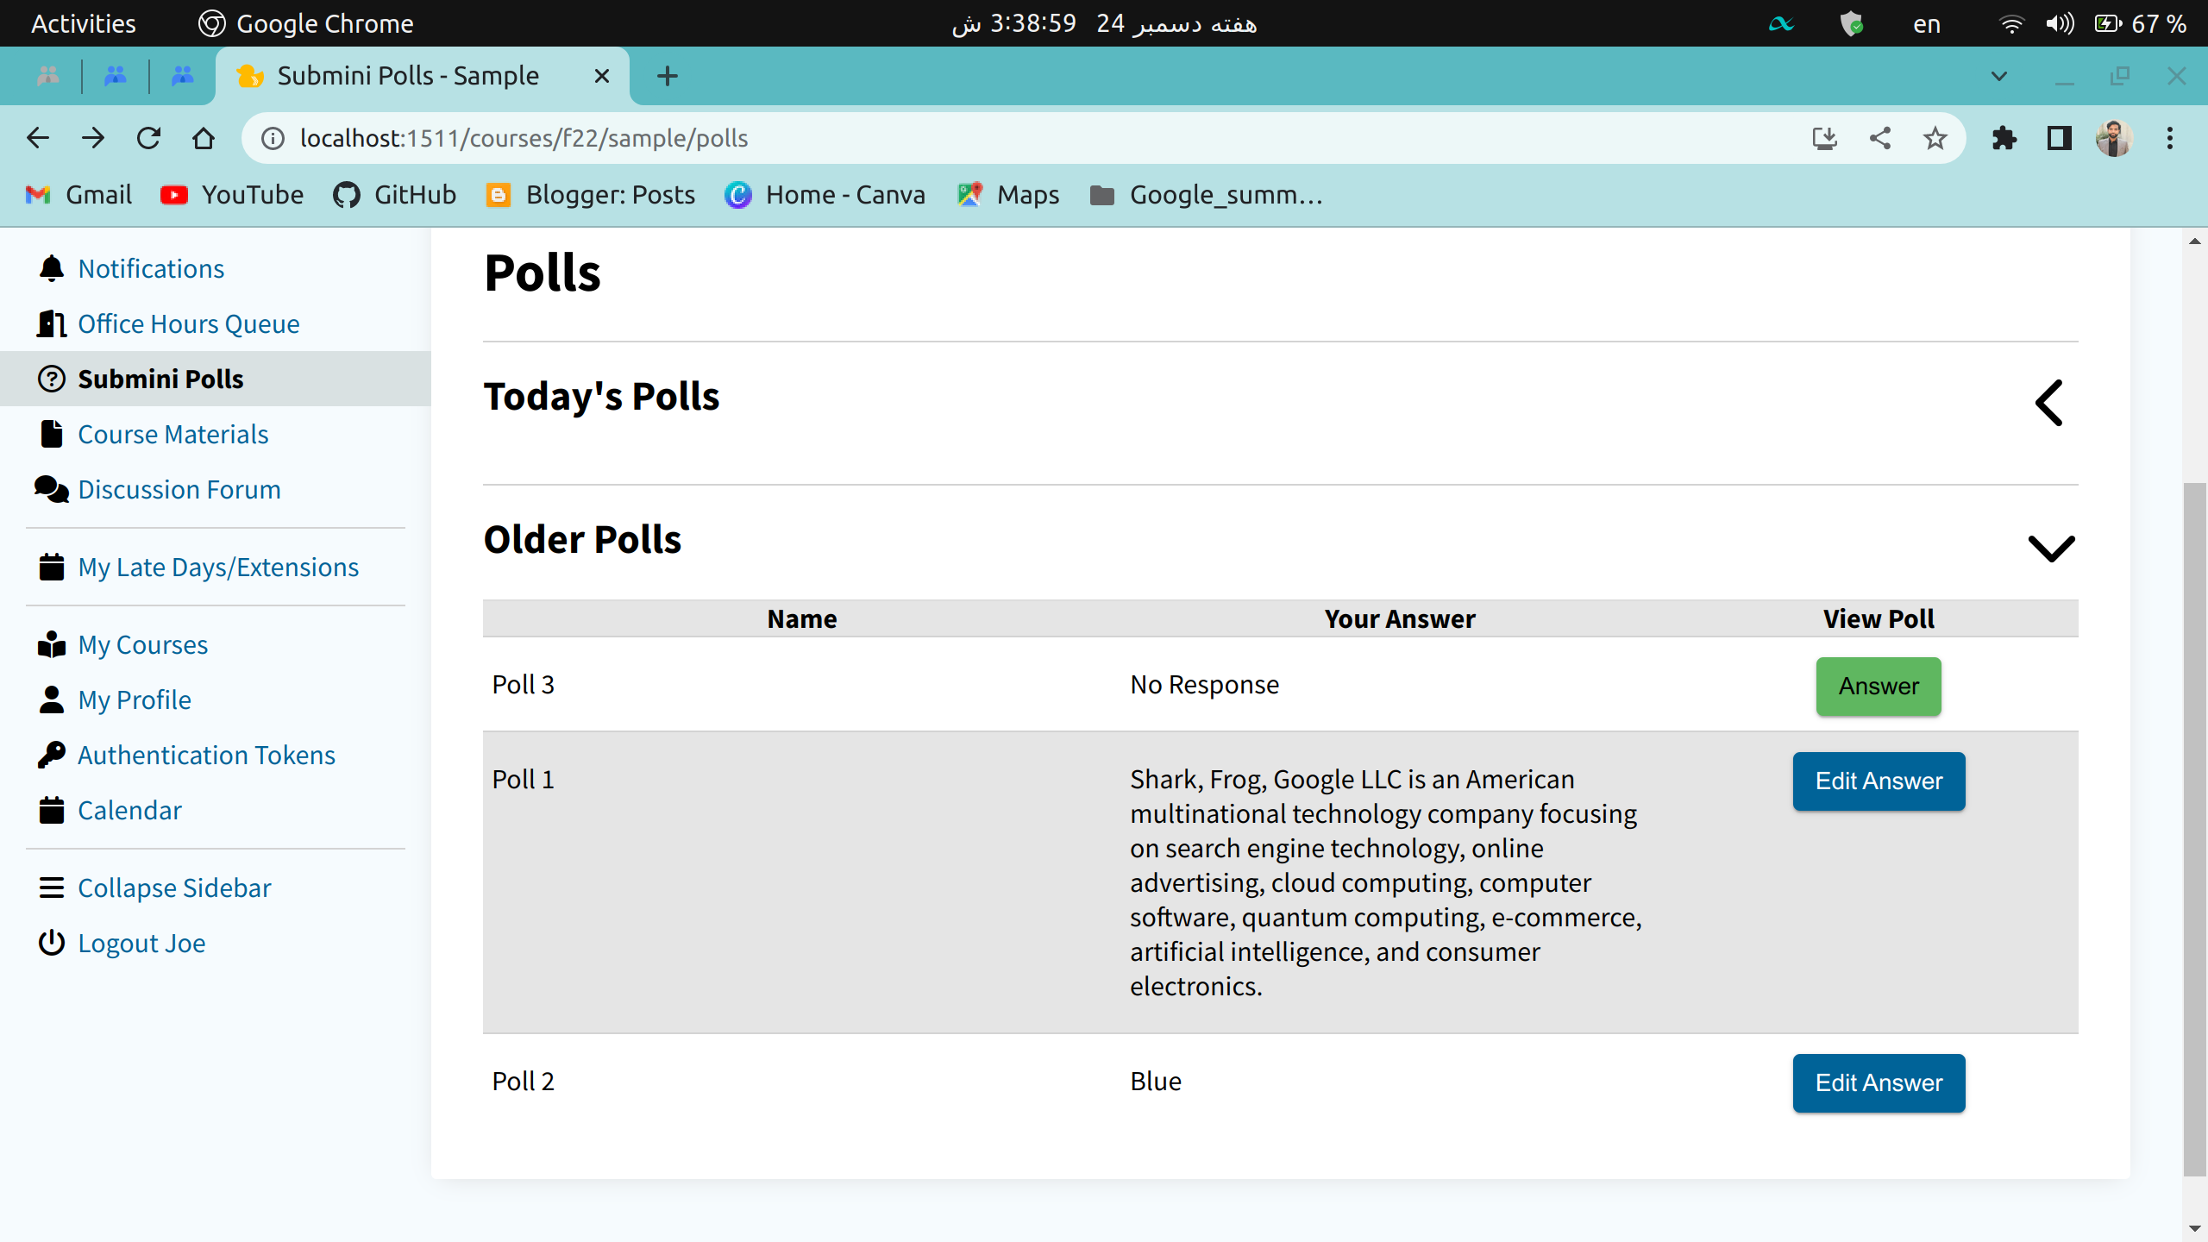The image size is (2208, 1242).
Task: Click the browser extensions puzzle icon
Action: coord(2004,138)
